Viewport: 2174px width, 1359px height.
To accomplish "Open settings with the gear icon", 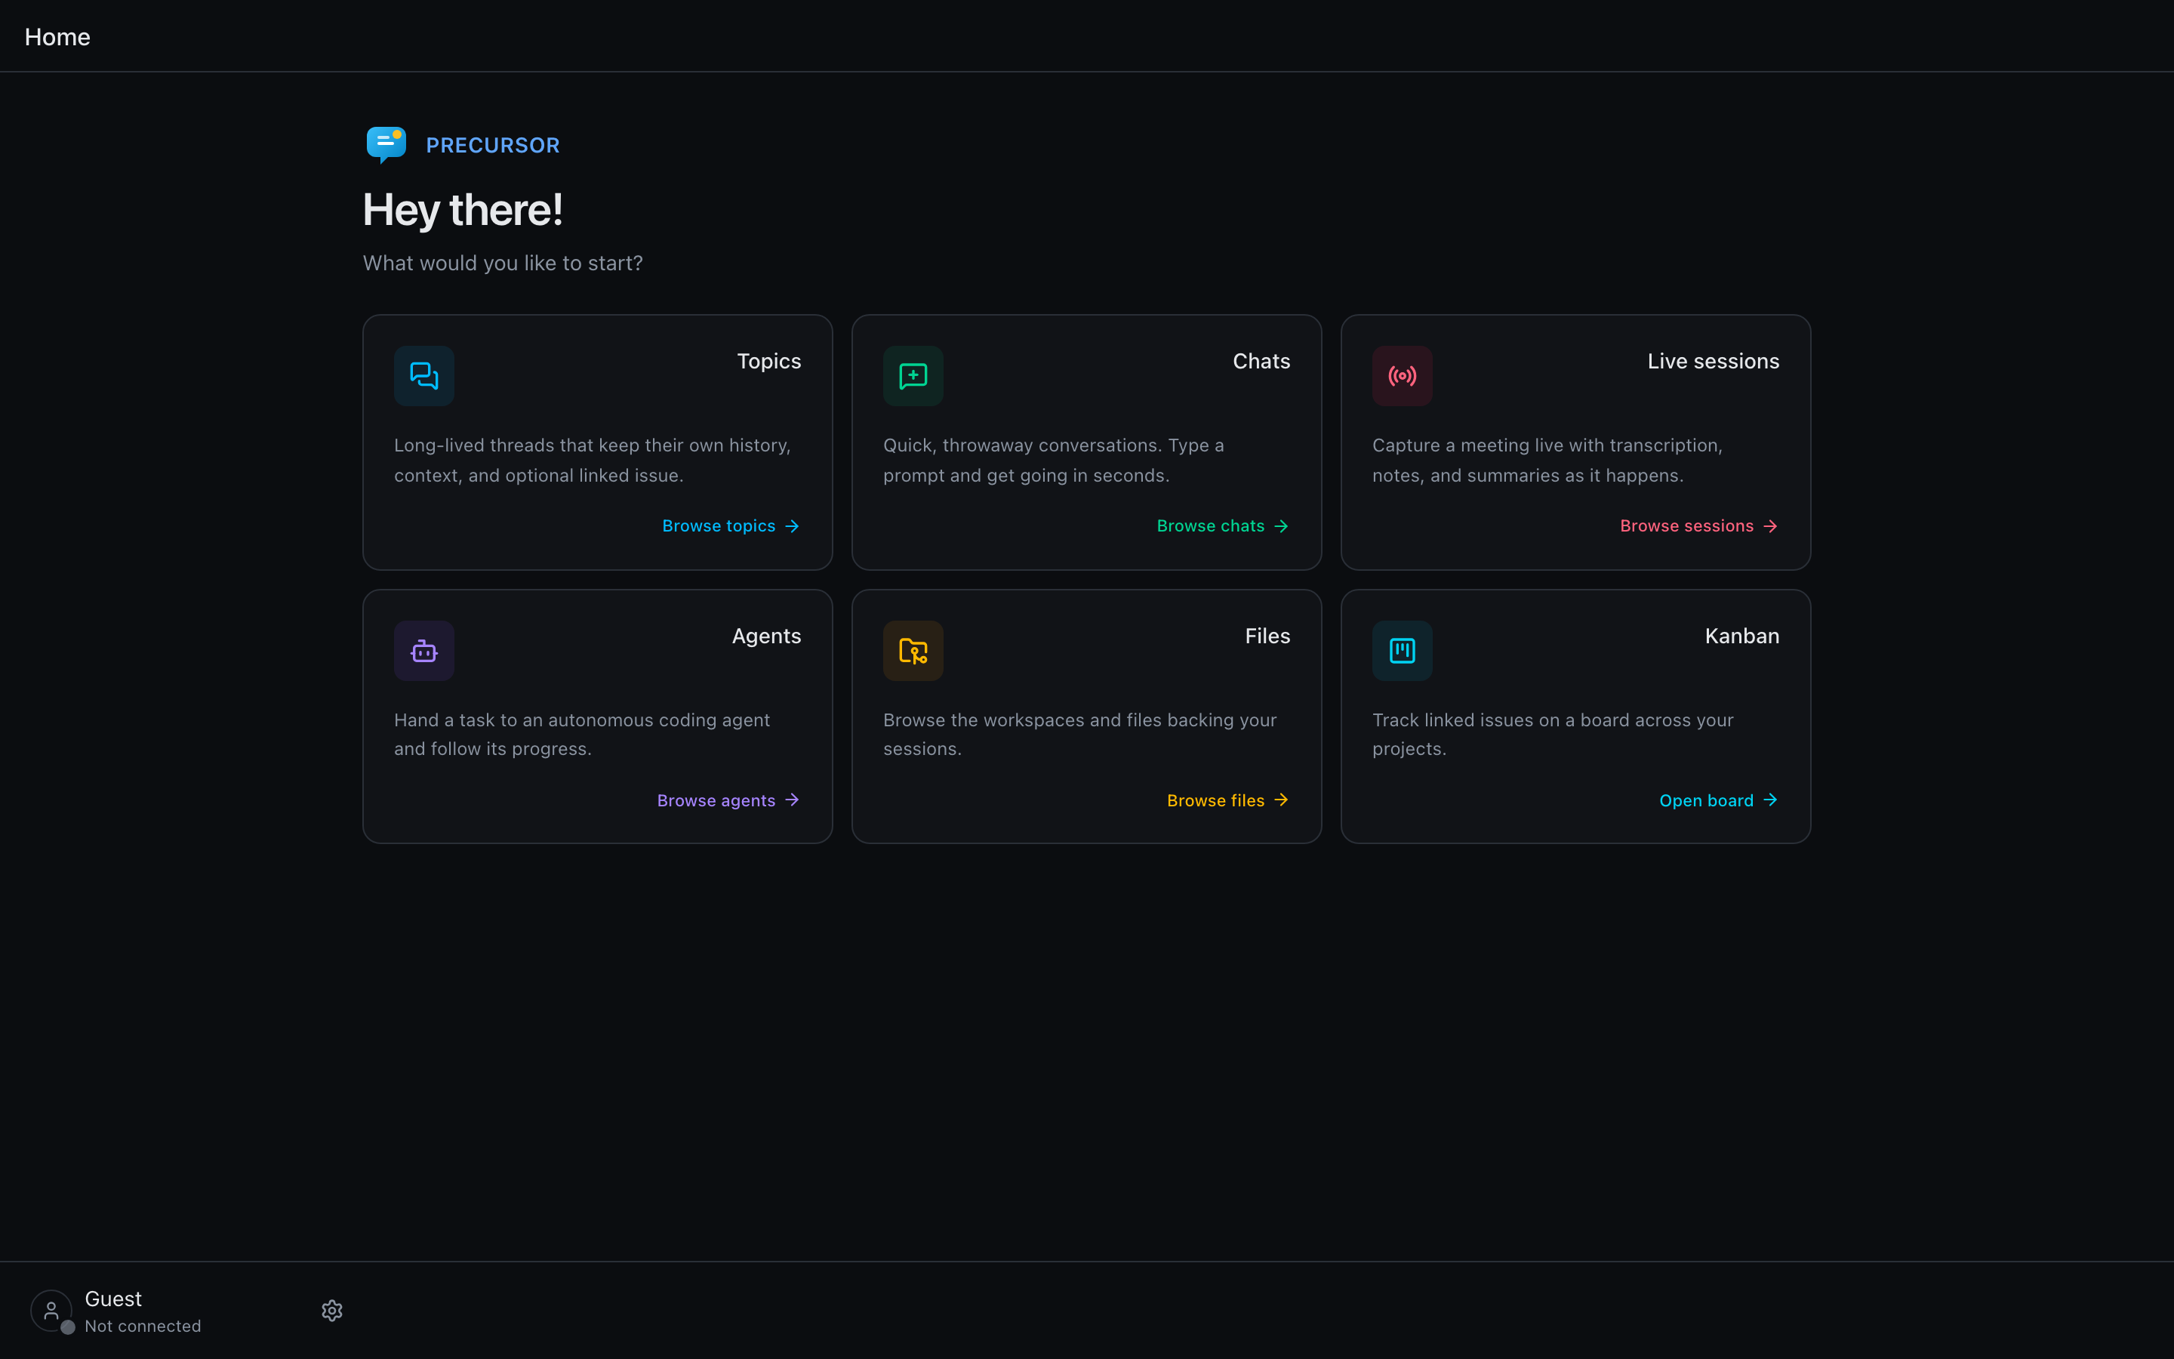I will [x=332, y=1311].
